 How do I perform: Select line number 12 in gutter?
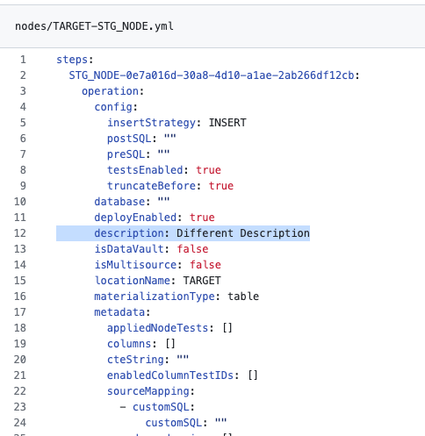(x=20, y=233)
